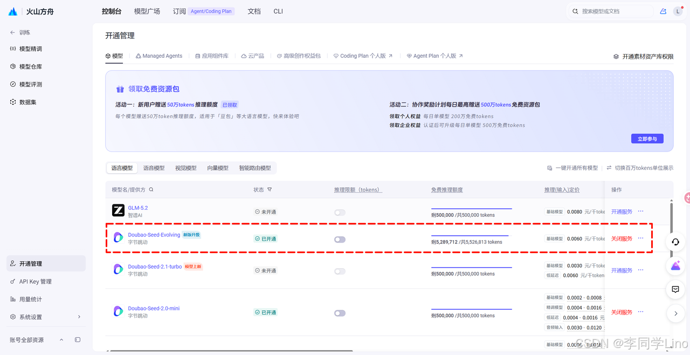Open the Doubao-Seed-2.0-mini model name link
The width and height of the screenshot is (690, 355).
[154, 309]
